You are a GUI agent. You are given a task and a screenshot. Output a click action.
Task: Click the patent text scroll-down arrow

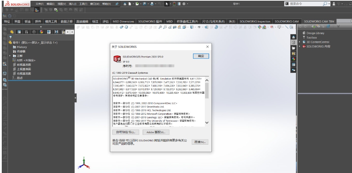pos(207,122)
